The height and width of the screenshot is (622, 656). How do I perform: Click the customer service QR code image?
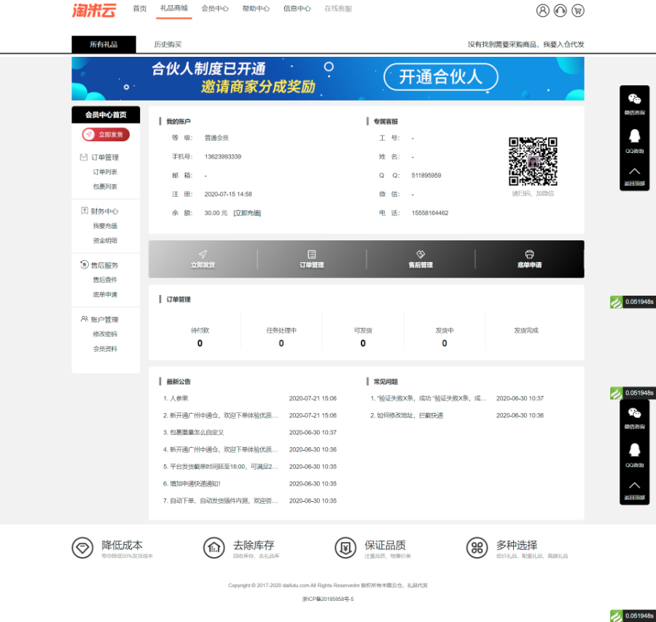point(533,162)
